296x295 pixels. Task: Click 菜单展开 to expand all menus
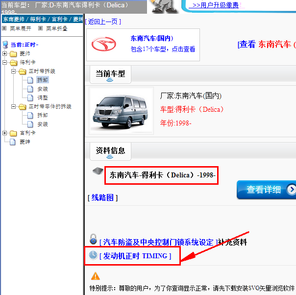coord(21,28)
